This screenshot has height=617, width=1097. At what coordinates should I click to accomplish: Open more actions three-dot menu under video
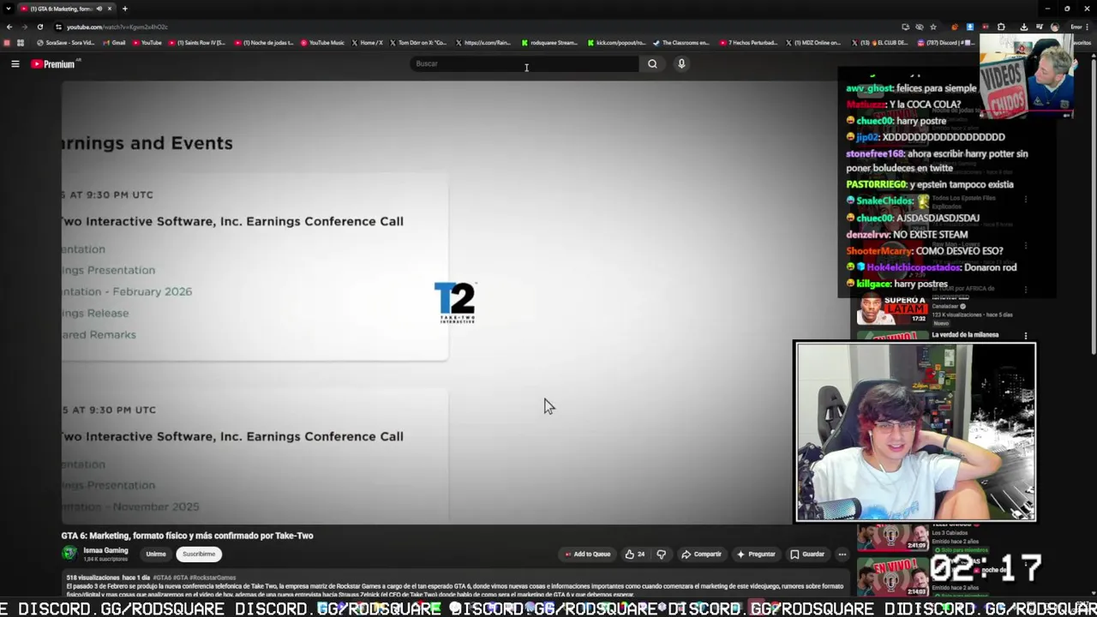pyautogui.click(x=842, y=554)
